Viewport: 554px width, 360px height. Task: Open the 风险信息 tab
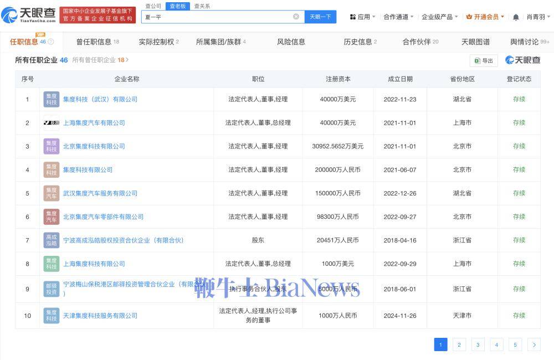click(291, 42)
